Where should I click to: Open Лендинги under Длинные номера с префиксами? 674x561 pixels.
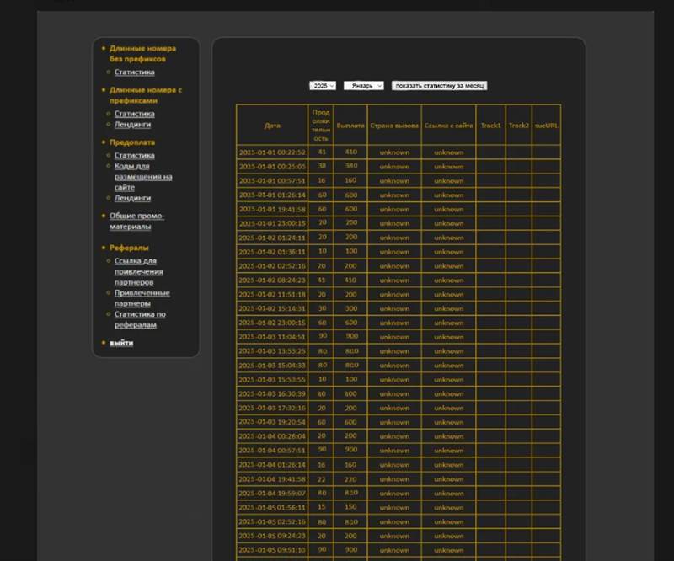click(132, 125)
